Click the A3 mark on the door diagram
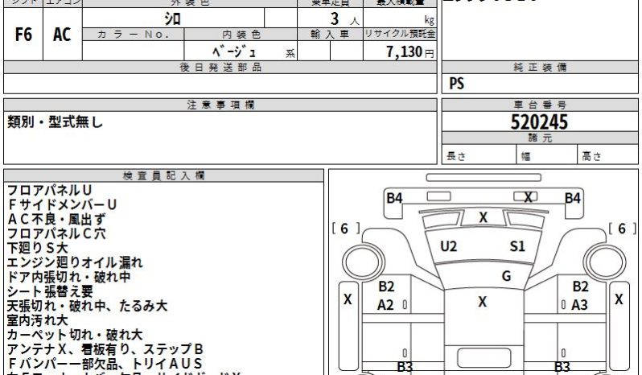The width and height of the screenshot is (642, 375). [579, 305]
